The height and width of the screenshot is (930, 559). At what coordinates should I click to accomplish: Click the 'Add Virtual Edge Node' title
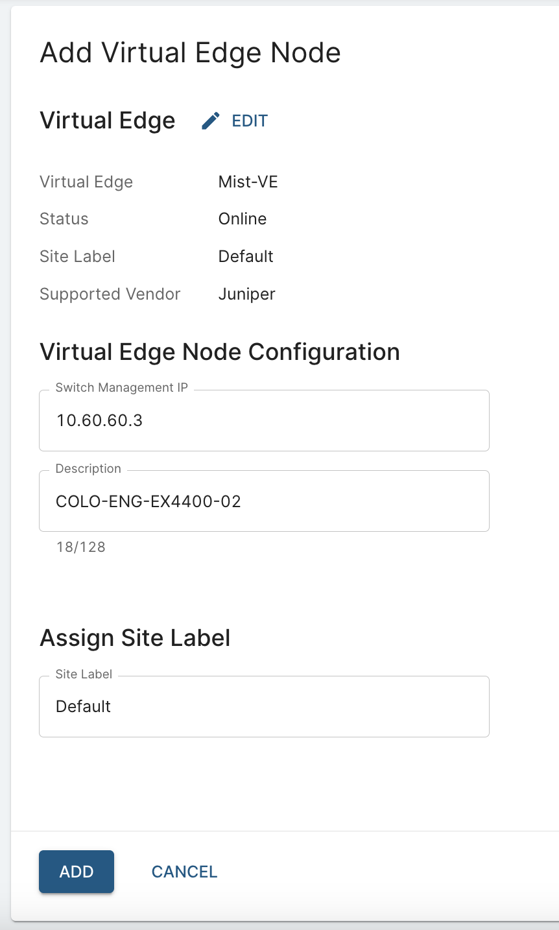191,53
